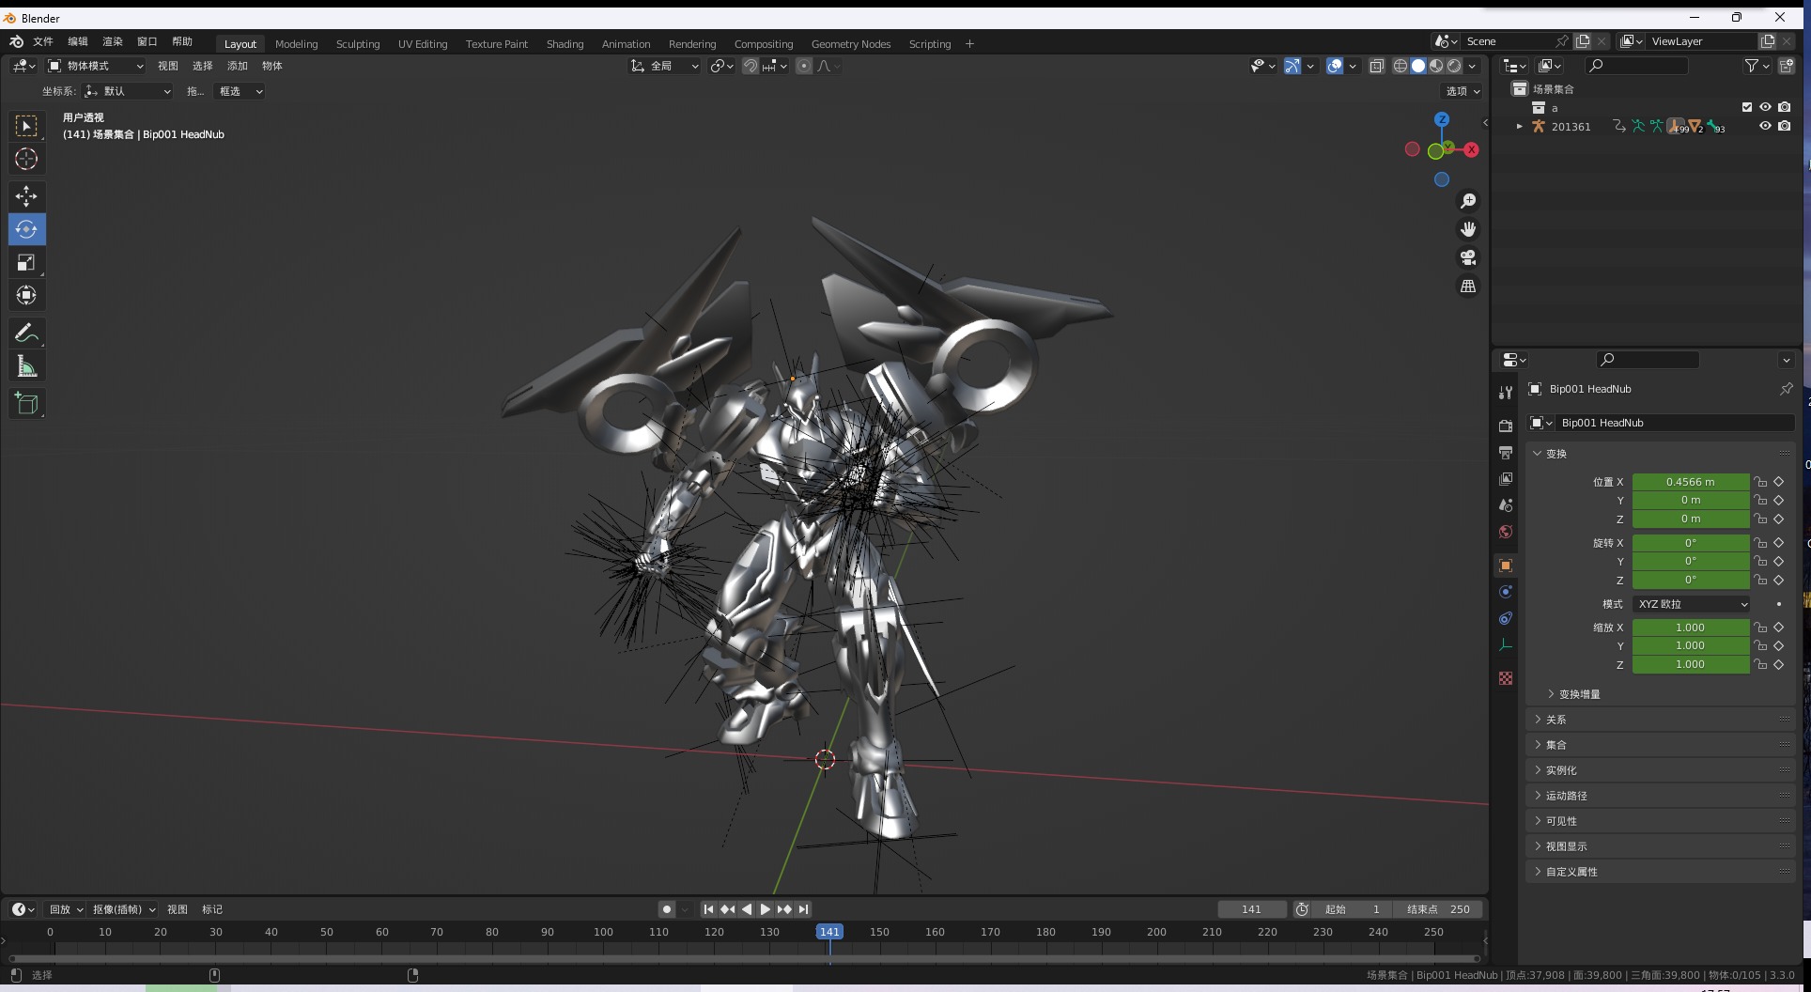Open 渲染 render menu
Viewport: 1811px width, 992px height.
tap(113, 42)
